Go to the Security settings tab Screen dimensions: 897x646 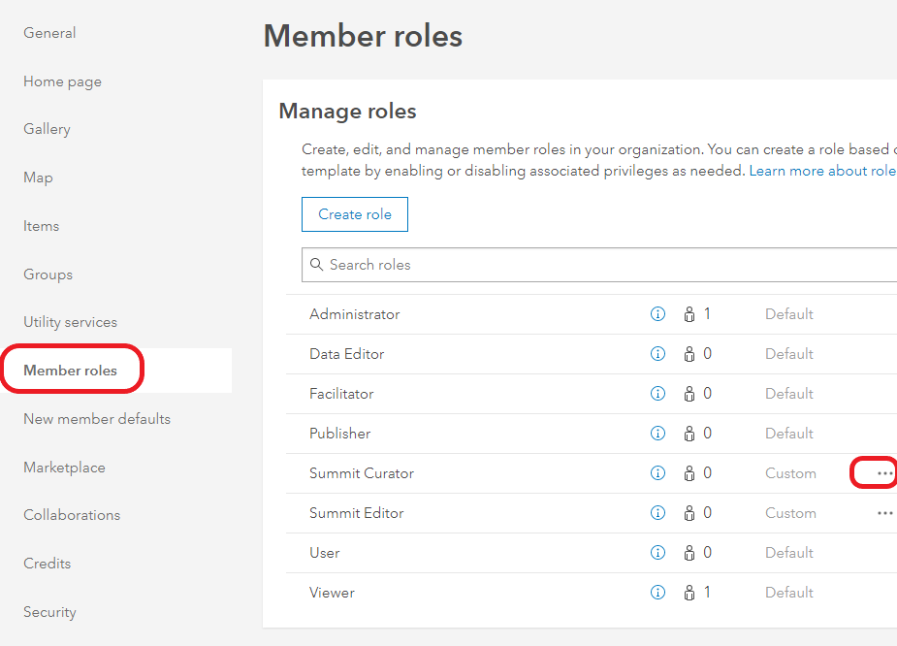tap(49, 612)
